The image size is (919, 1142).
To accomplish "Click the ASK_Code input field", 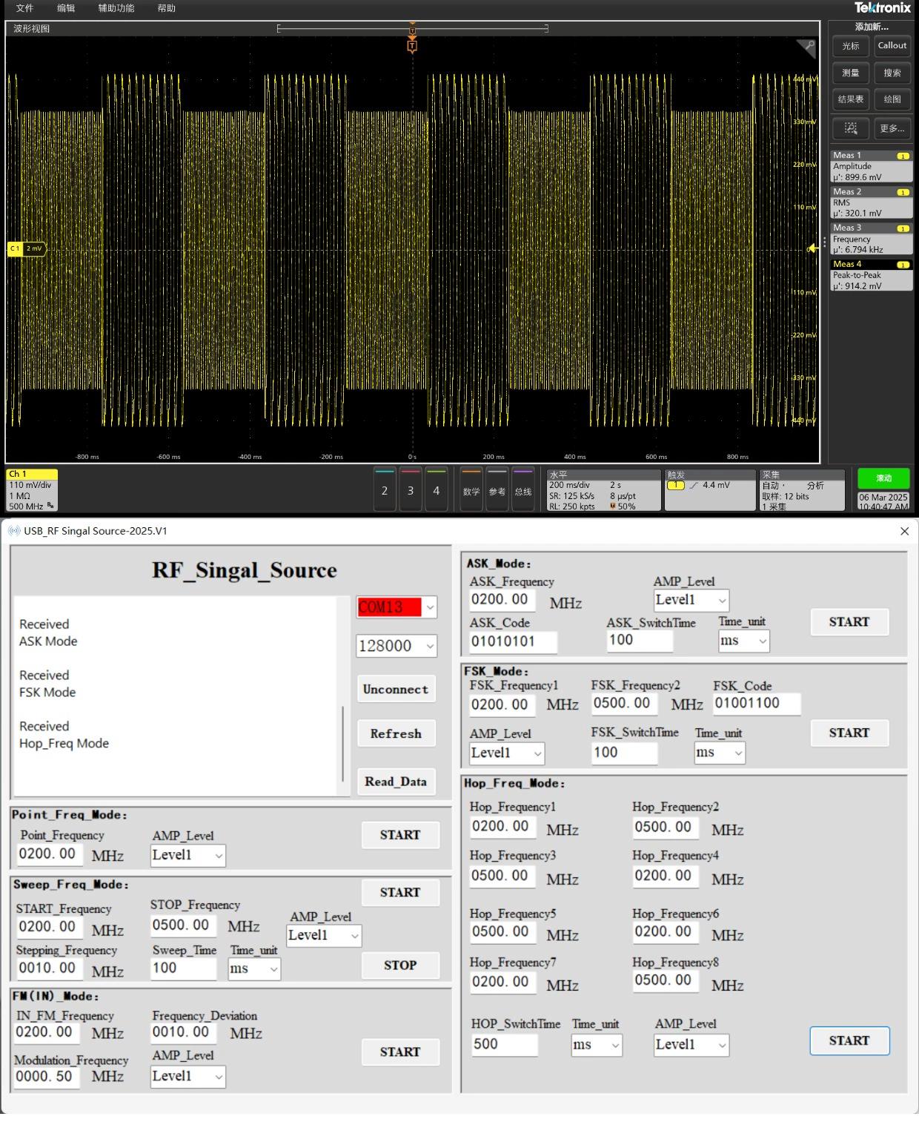I will click(x=513, y=641).
